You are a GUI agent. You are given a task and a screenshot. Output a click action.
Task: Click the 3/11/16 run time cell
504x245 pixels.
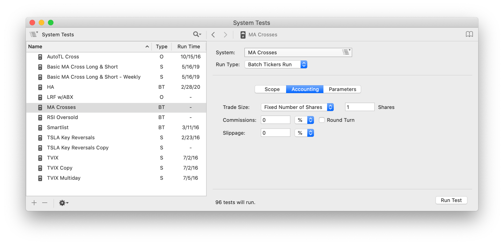191,127
